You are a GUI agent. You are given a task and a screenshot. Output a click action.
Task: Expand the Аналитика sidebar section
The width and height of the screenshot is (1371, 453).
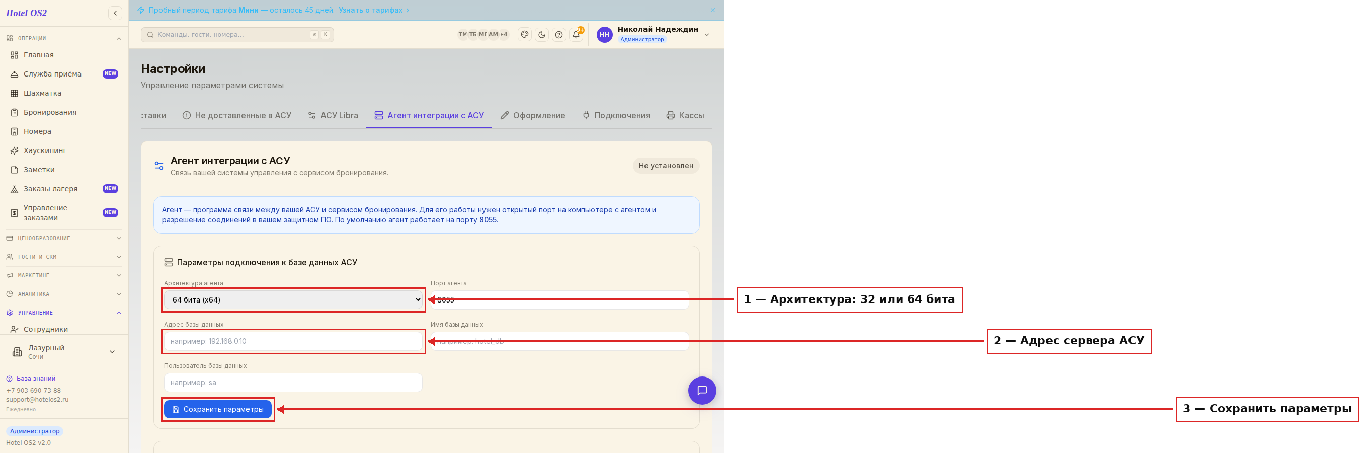(x=64, y=294)
